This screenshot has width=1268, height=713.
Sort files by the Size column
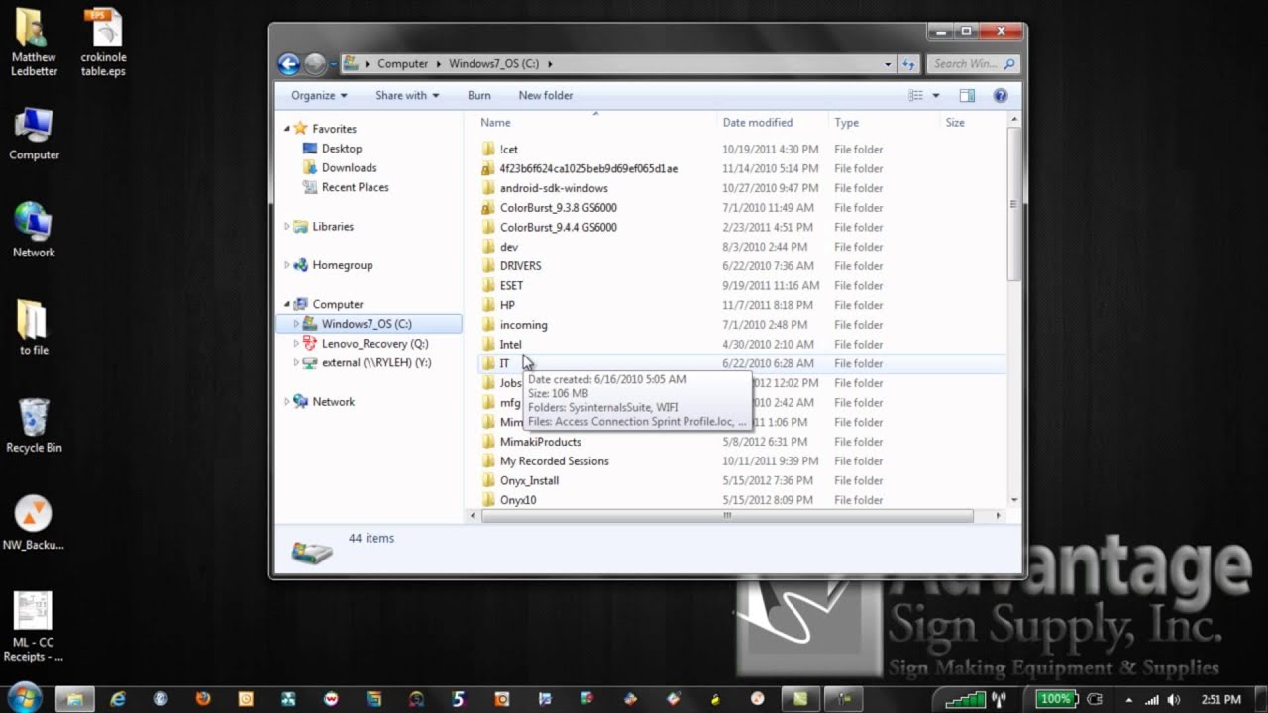pos(972,123)
